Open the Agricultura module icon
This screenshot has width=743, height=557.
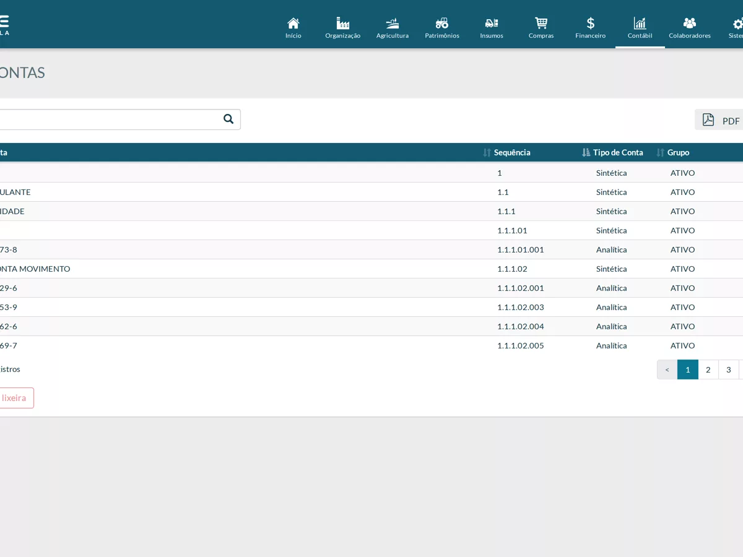(x=393, y=24)
